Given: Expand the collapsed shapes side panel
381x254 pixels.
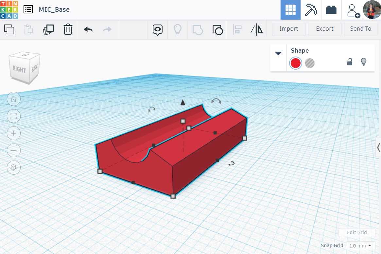Looking at the screenshot, I should 378,147.
